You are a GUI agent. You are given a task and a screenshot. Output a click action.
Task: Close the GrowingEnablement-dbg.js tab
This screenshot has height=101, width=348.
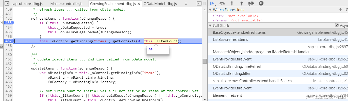pyautogui.click(x=138, y=4)
